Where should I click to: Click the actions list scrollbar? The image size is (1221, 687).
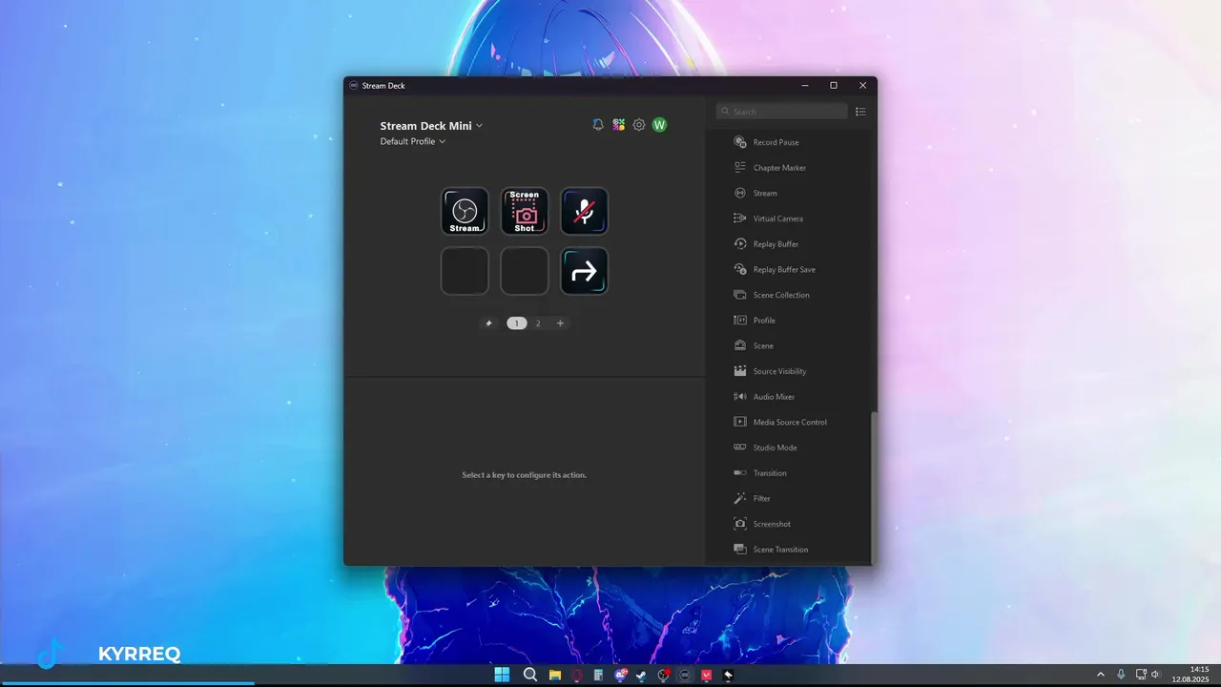point(874,487)
